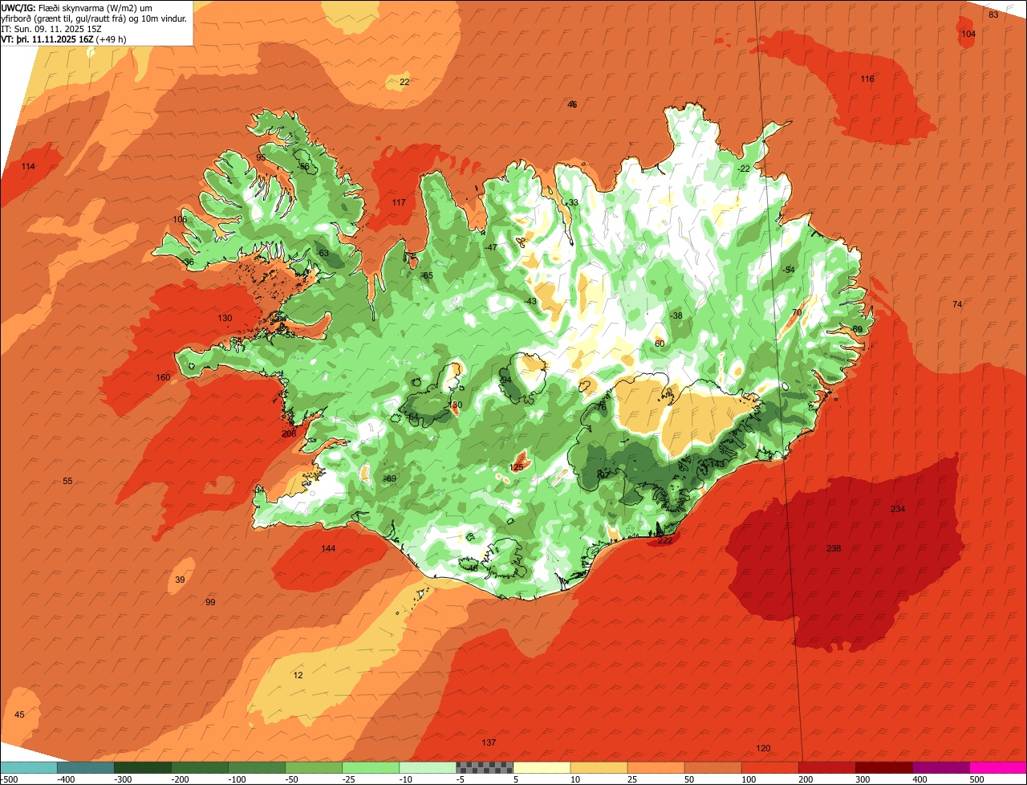Click the map value -65 in northwest Iceland
1027x785 pixels.
tap(427, 275)
